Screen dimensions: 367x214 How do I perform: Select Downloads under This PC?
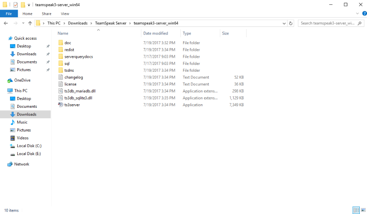[x=27, y=114]
